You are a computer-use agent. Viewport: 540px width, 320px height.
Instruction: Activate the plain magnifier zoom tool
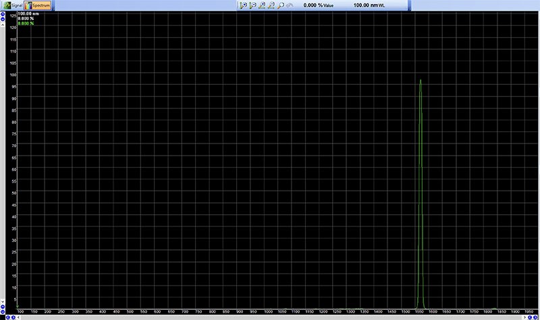pos(280,5)
